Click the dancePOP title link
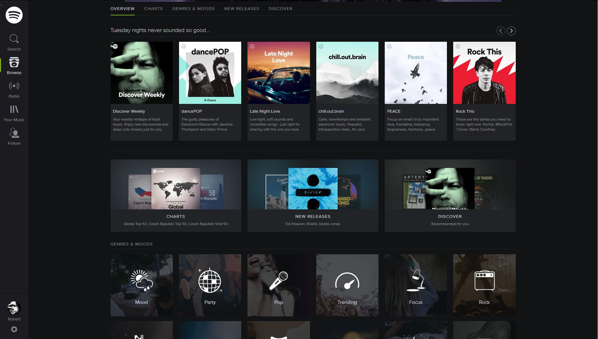This screenshot has width=598, height=339. tap(192, 111)
